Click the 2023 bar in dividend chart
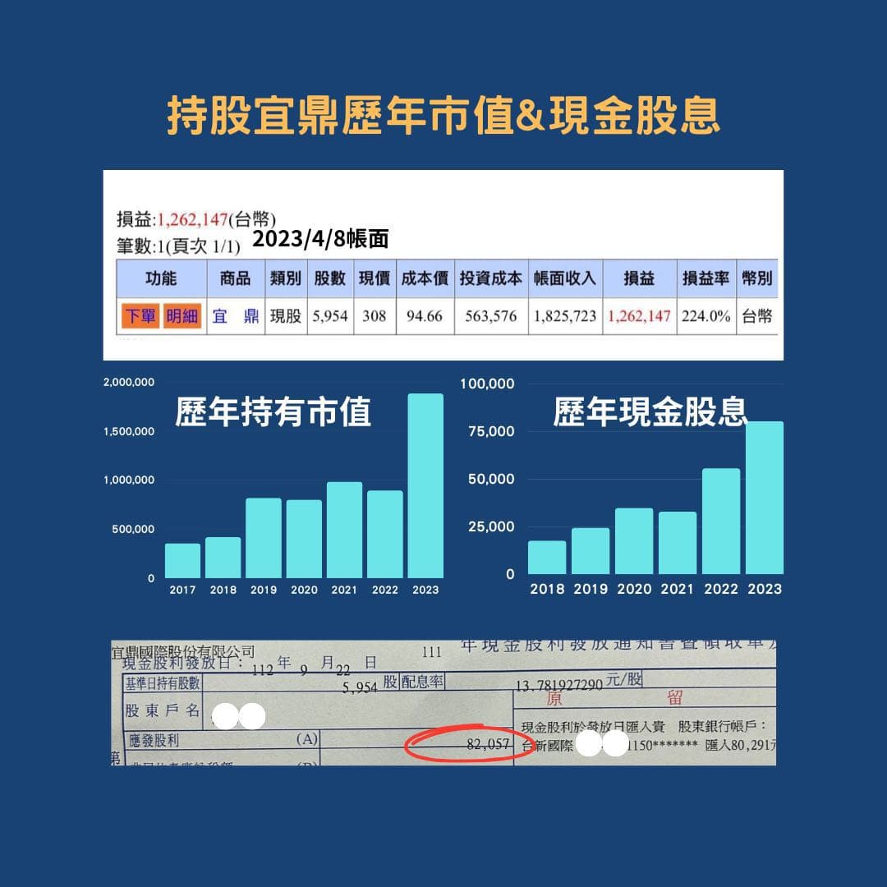 coord(765,498)
